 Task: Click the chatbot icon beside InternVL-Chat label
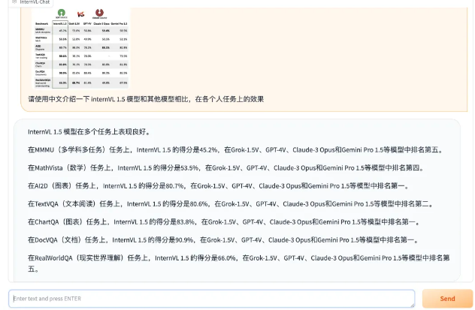click(x=14, y=2)
